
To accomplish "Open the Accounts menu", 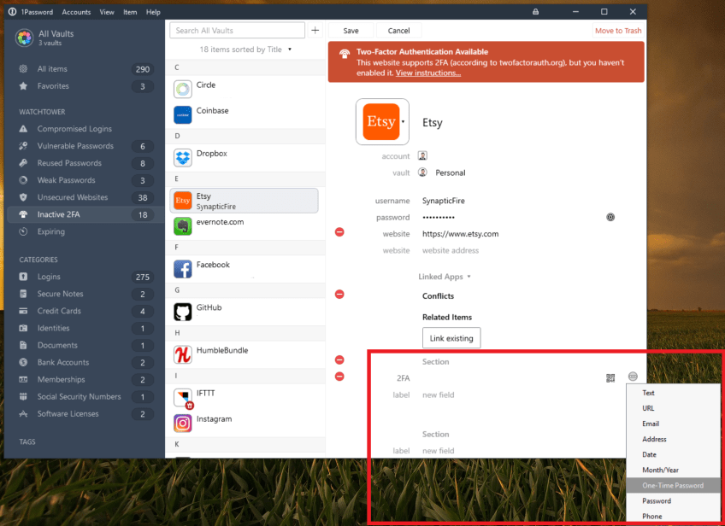I will tap(76, 12).
